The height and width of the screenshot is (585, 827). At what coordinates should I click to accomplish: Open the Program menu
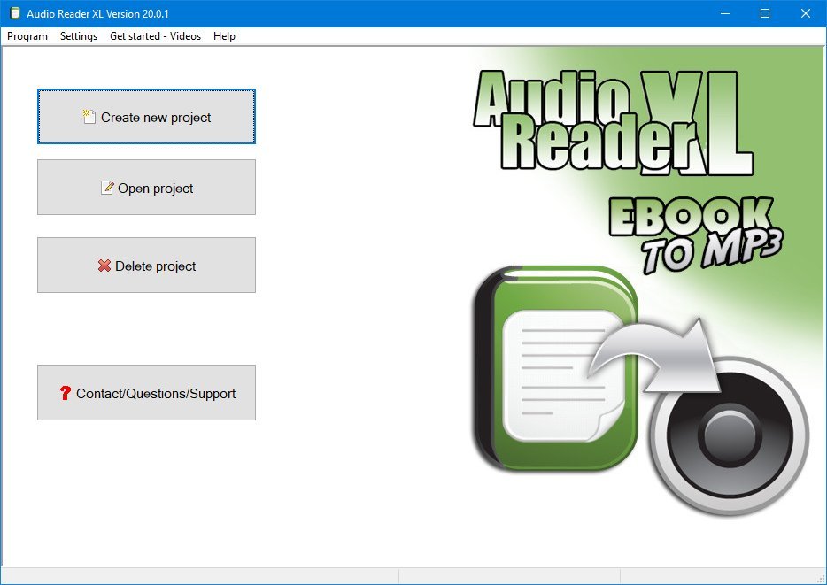pyautogui.click(x=27, y=36)
